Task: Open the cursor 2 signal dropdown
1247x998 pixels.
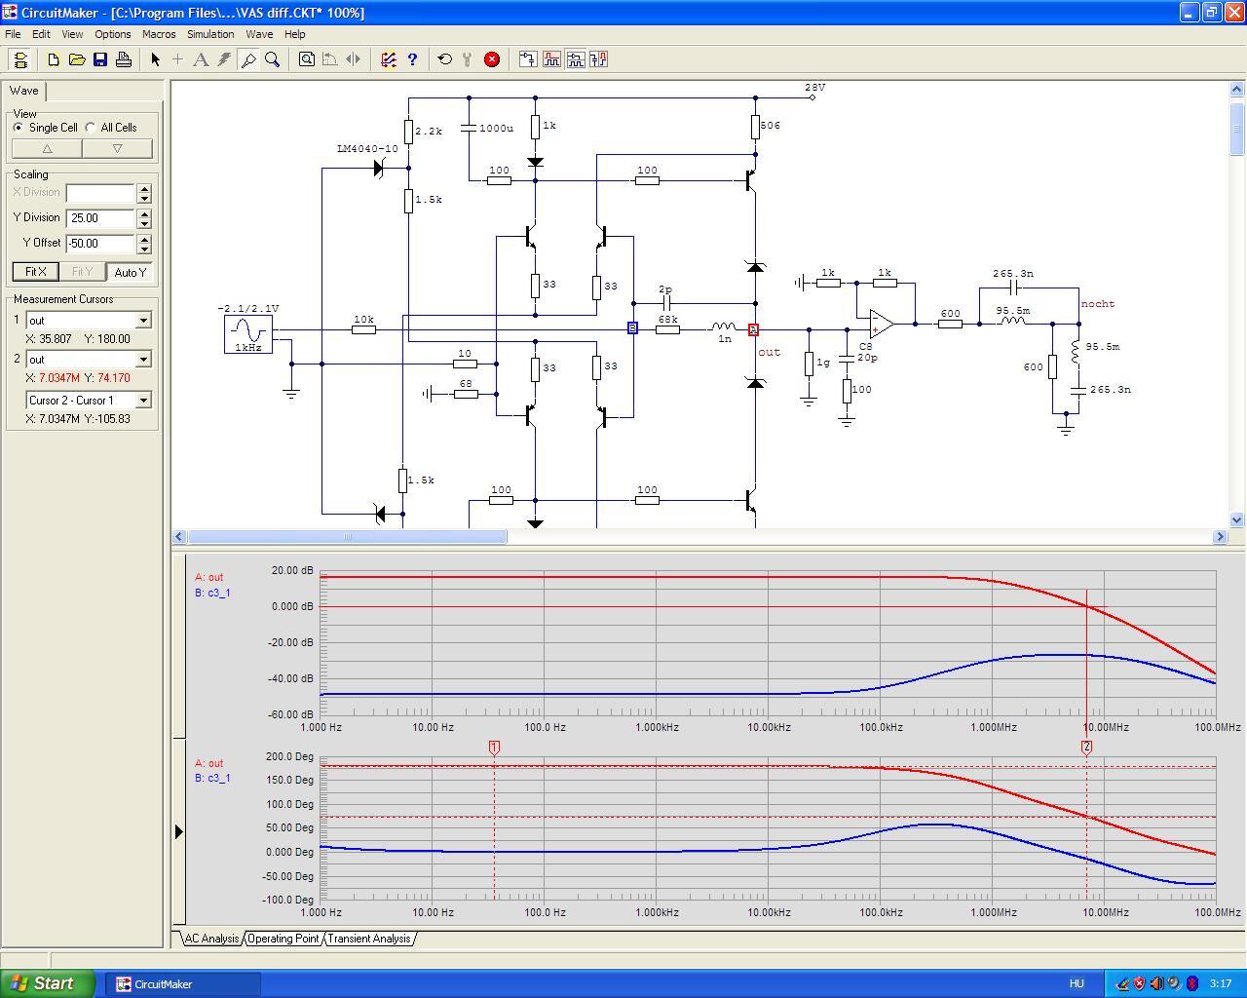Action: (x=143, y=360)
